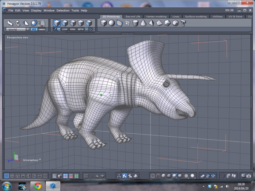Toggle the XYZ manipulator mode button

point(34,29)
